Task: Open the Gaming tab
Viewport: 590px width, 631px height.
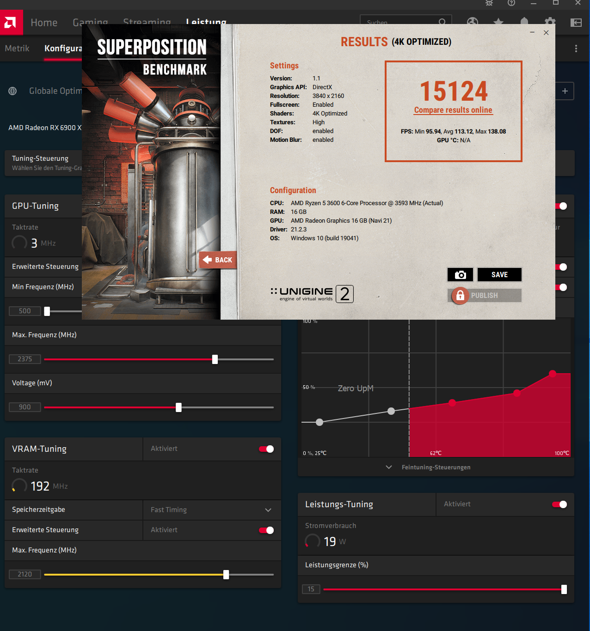Action: click(x=90, y=22)
